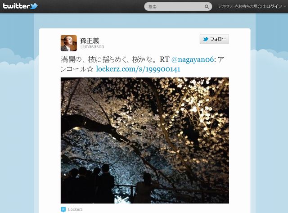Click the bird icon inside フォロー button
This screenshot has height=213, width=288.
(206, 39)
